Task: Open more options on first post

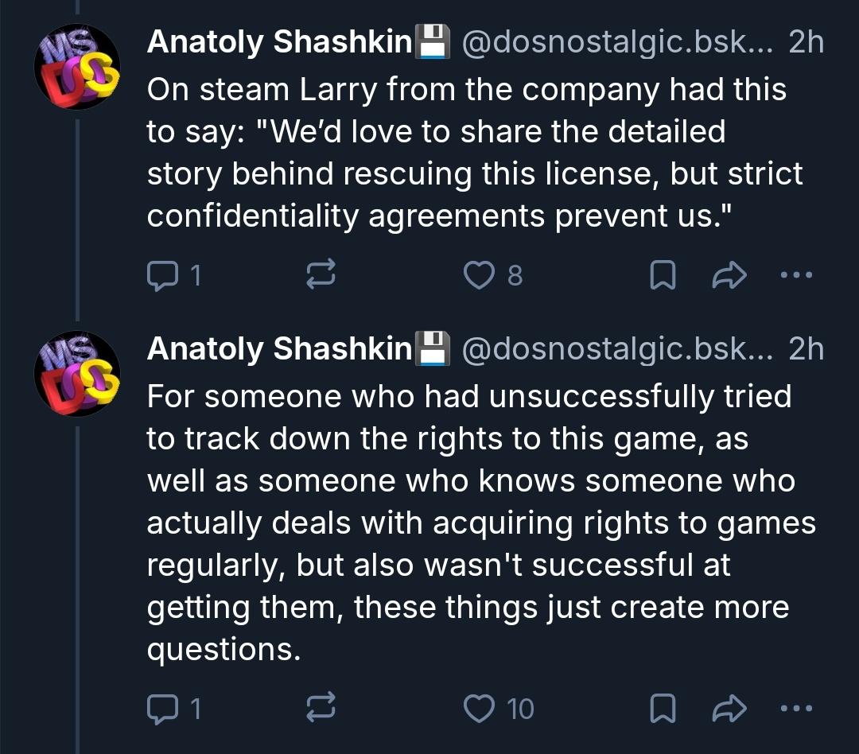Action: point(796,275)
